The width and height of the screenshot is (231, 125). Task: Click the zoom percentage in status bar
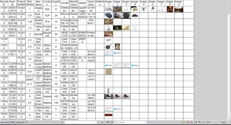[x=223, y=122]
